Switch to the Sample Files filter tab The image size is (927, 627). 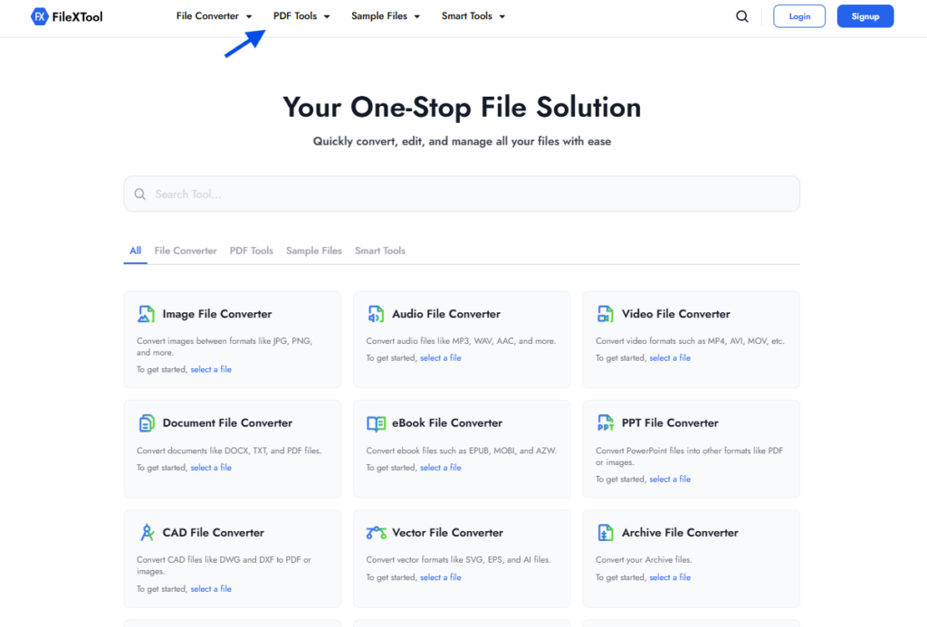[x=313, y=251]
